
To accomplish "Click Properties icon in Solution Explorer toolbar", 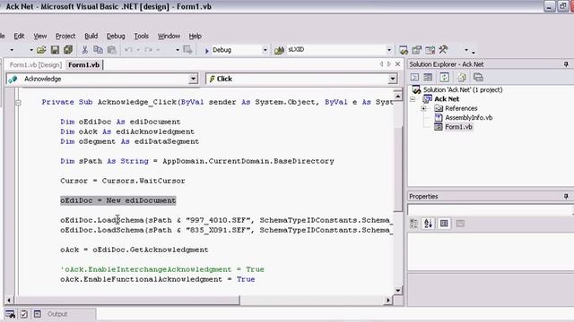I will (x=478, y=78).
